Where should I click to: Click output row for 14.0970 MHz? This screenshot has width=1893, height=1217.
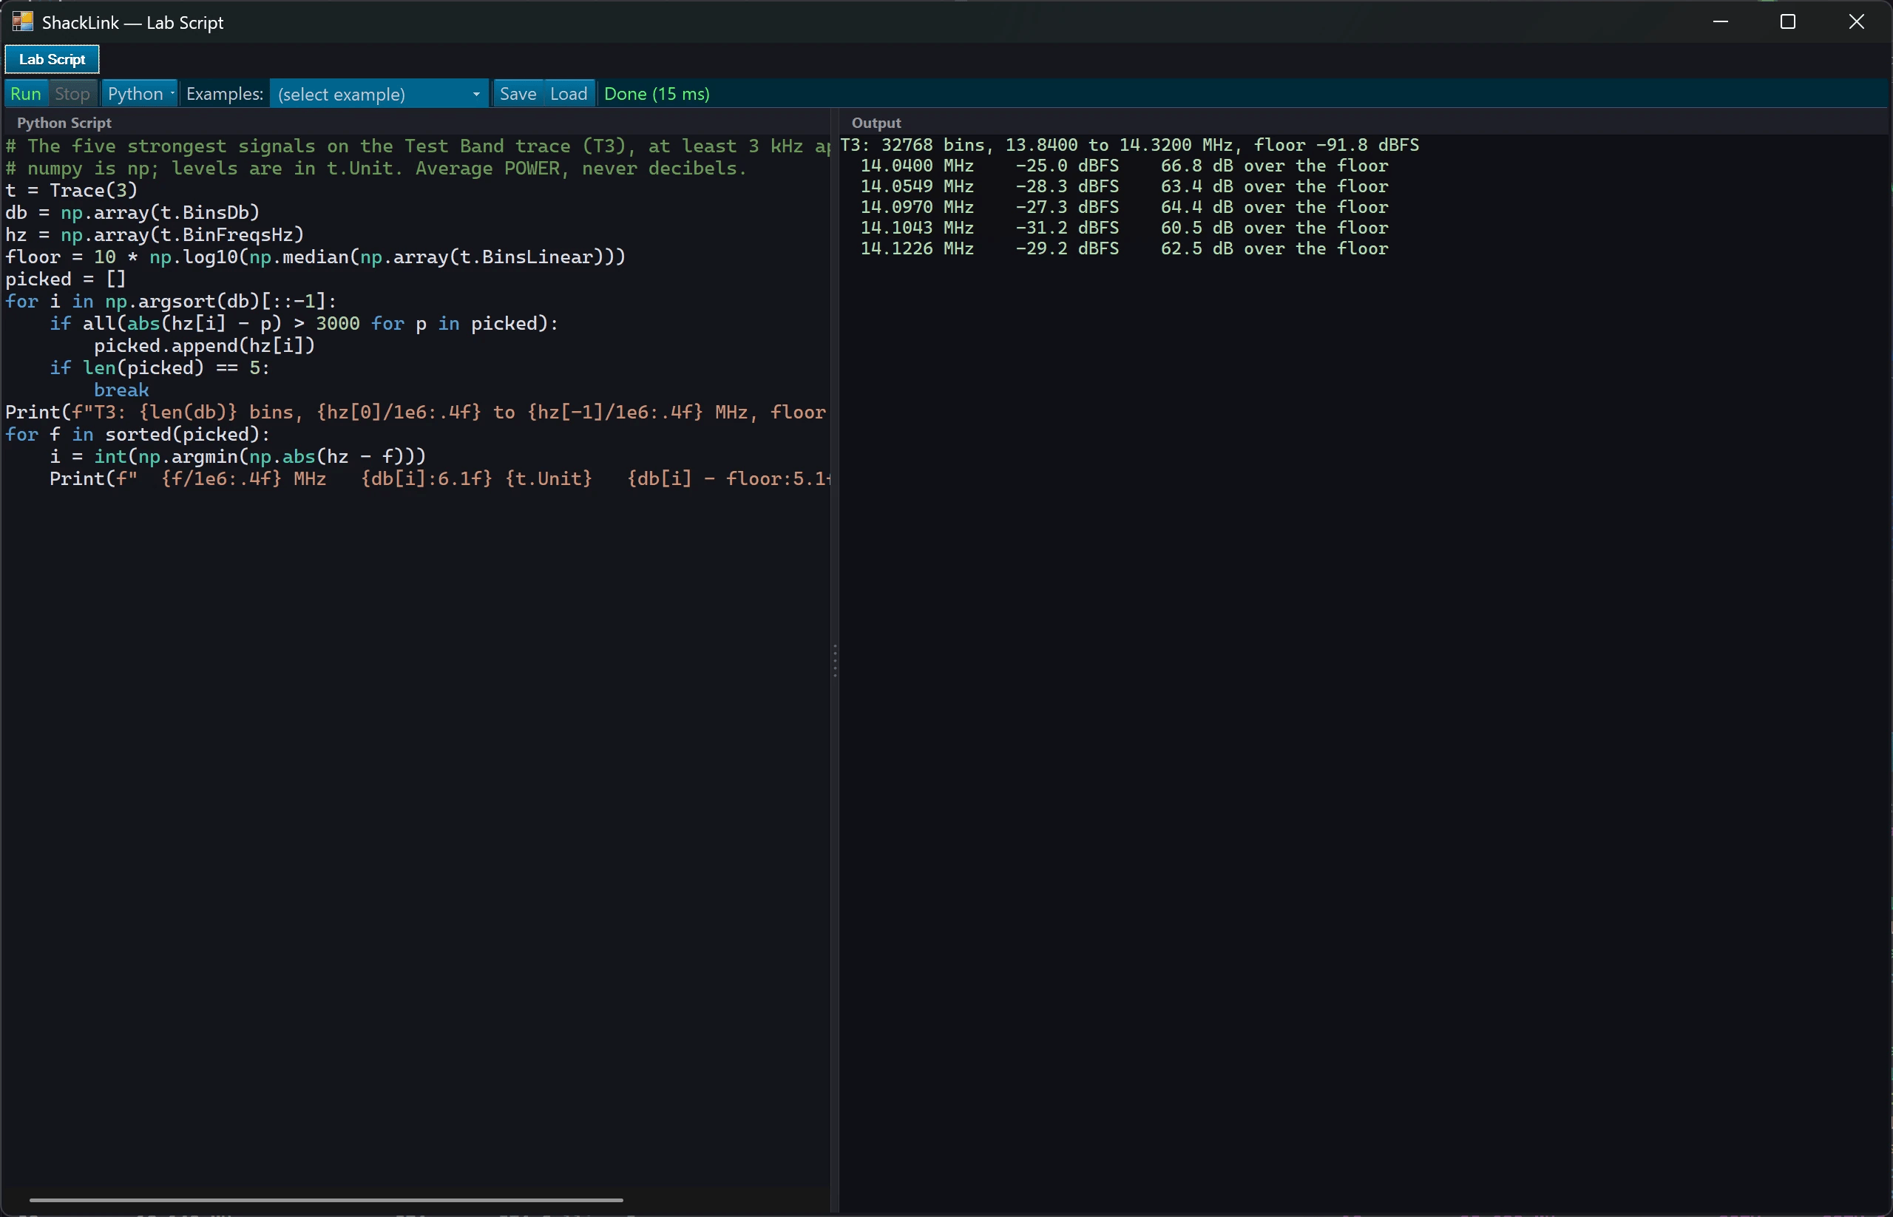point(1124,207)
